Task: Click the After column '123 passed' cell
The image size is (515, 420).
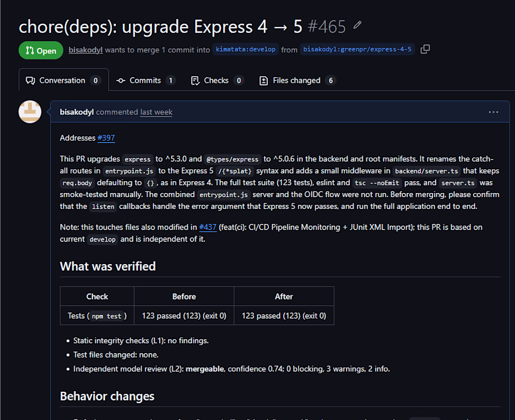Action: (x=284, y=316)
